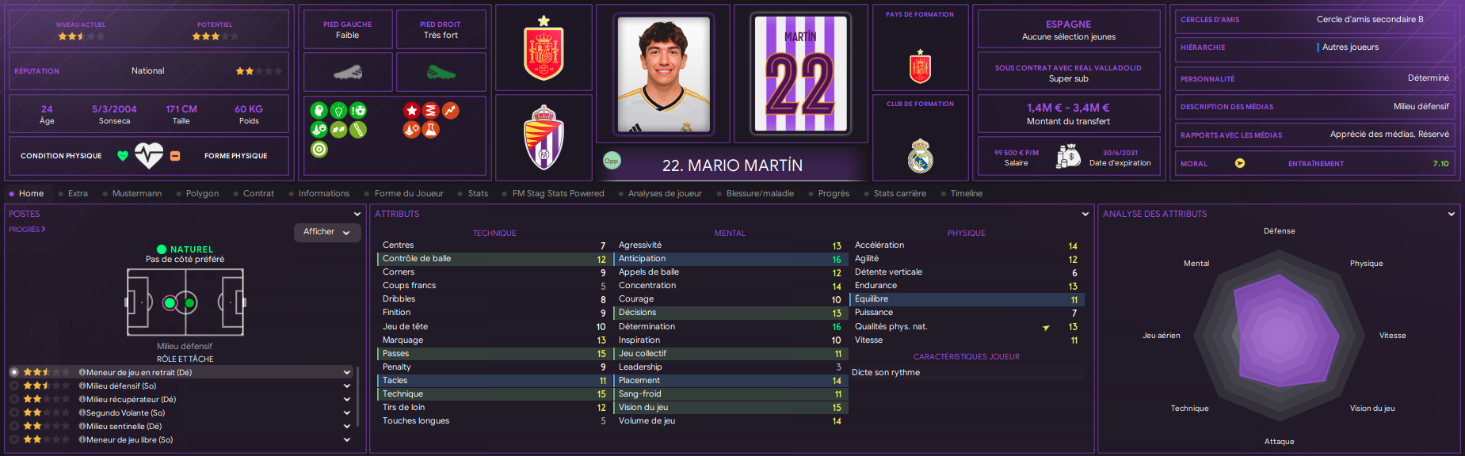Open the Progrès link under Postes

pyautogui.click(x=27, y=230)
